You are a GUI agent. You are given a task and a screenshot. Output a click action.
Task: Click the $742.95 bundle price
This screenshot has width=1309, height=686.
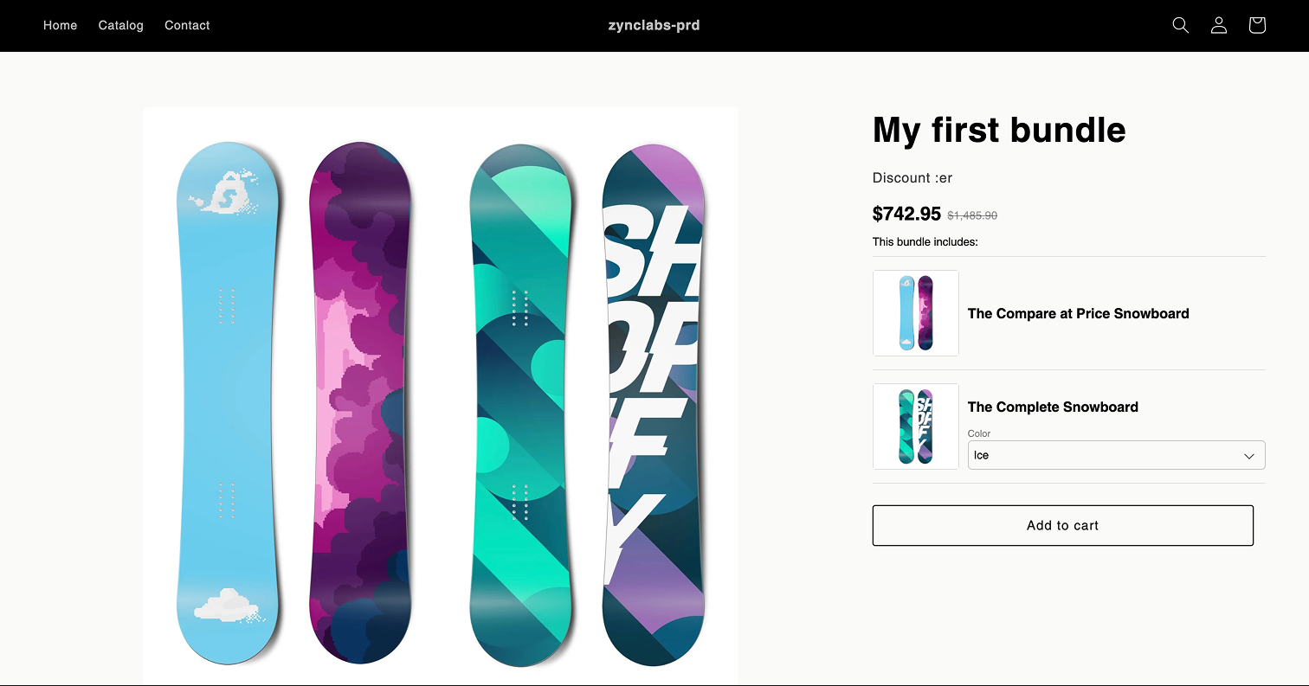pyautogui.click(x=906, y=214)
